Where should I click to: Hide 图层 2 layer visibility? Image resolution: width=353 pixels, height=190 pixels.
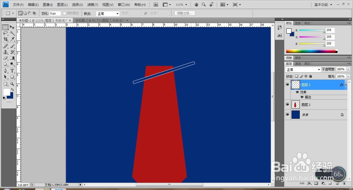click(x=287, y=105)
